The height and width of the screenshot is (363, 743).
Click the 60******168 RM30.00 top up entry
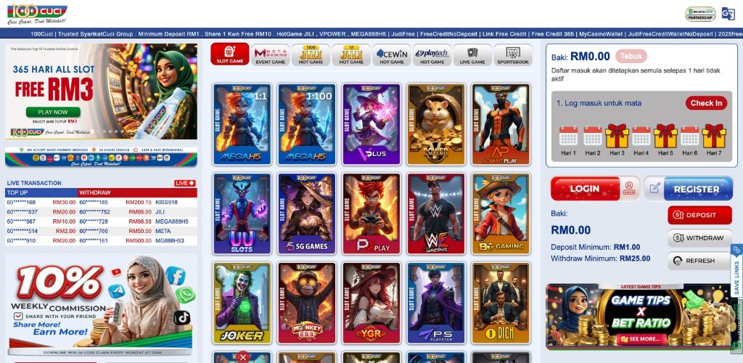pyautogui.click(x=41, y=203)
